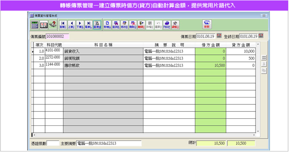Go to previous record (上筆)
289x153 pixels.
coord(71,25)
